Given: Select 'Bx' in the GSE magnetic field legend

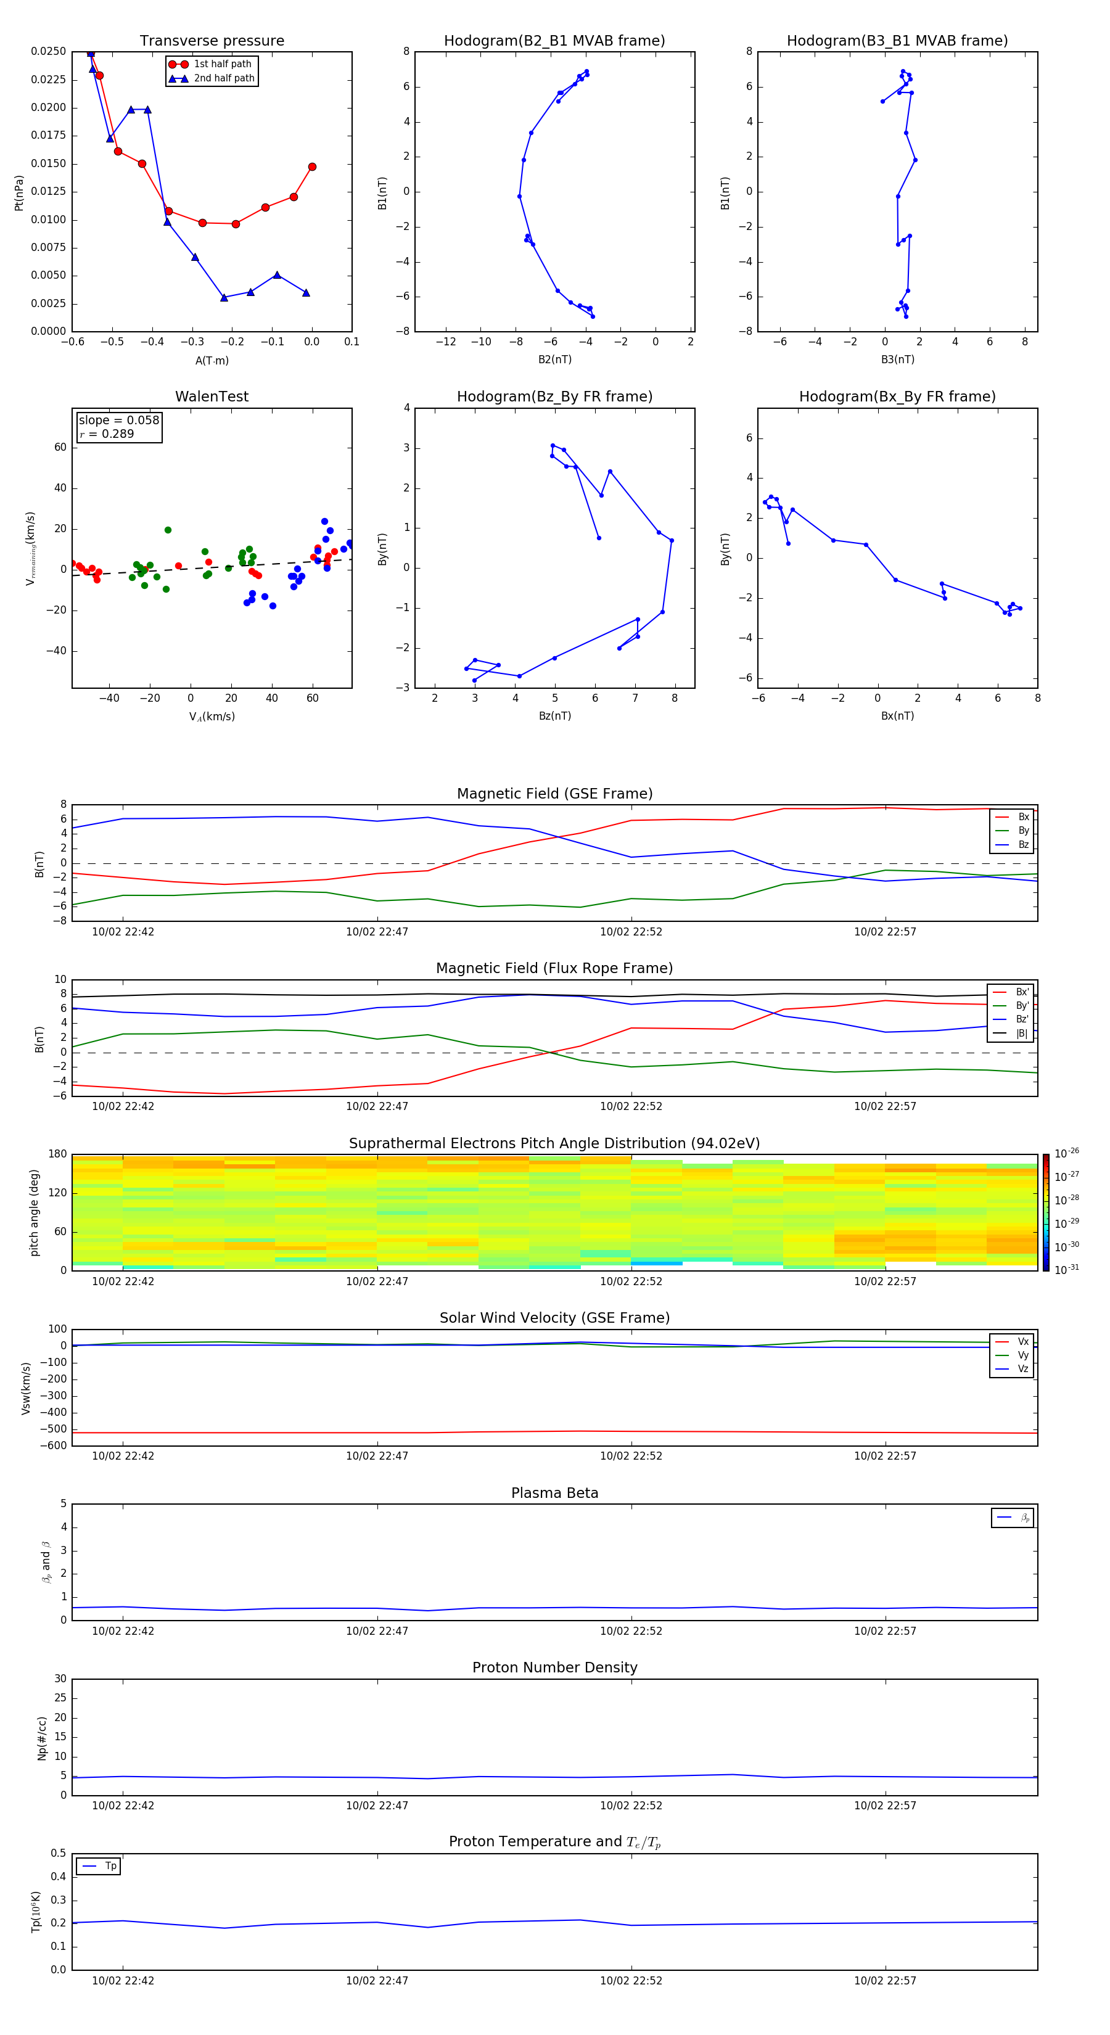Looking at the screenshot, I should pos(1013,817).
